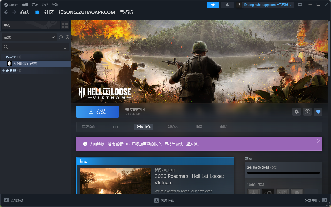Open the 查看 menu

pos(25,5)
